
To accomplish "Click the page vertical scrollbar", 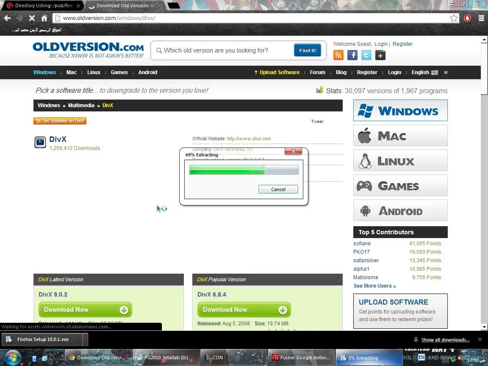I will (484, 183).
